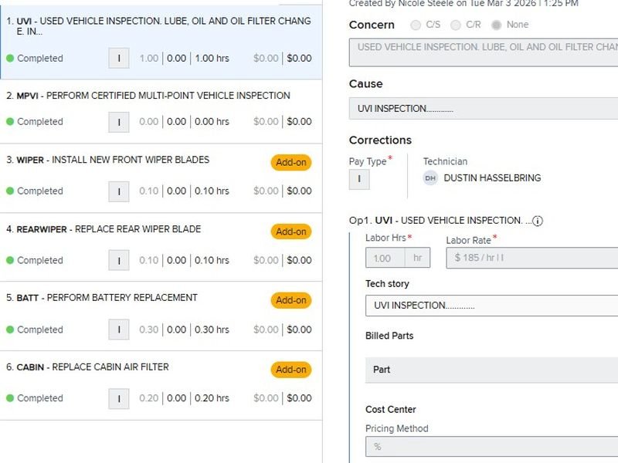Click the Add-on badge on CABIN line
The height and width of the screenshot is (463, 618).
[290, 370]
